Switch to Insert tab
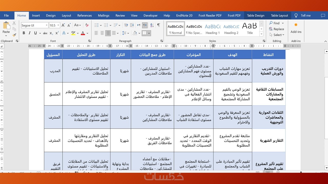The image size is (328, 184). pos(36,16)
